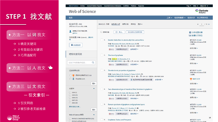Tick open access (117) filter checkbox
Viewport: 218px width, 122px height.
pyautogui.click(x=70, y=79)
